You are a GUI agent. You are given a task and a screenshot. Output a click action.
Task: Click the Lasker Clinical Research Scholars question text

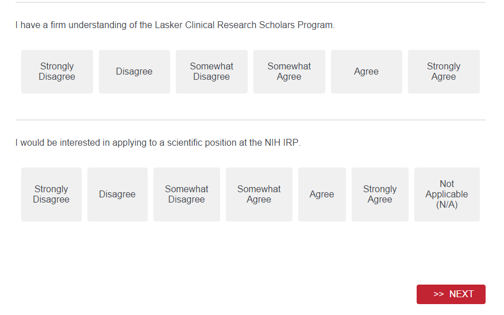coord(175,25)
